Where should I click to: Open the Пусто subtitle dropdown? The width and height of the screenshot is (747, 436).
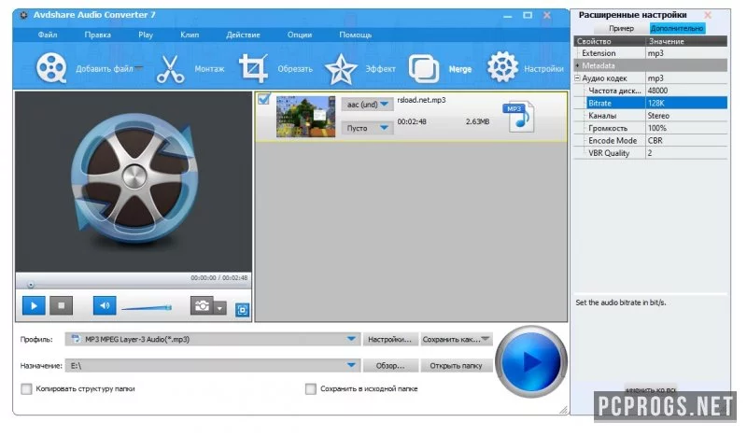point(367,128)
